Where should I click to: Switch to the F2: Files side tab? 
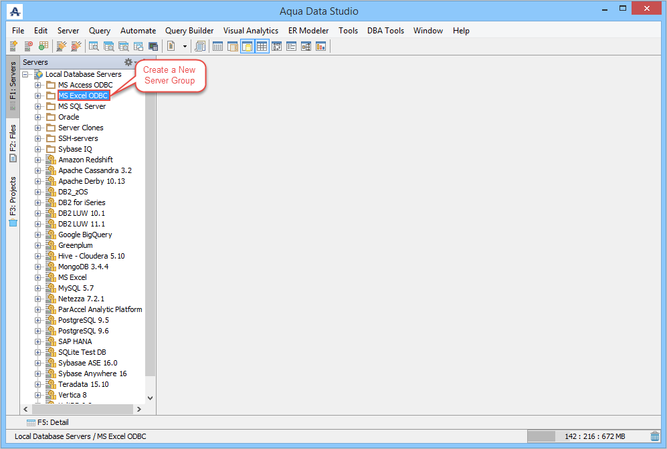(13, 142)
